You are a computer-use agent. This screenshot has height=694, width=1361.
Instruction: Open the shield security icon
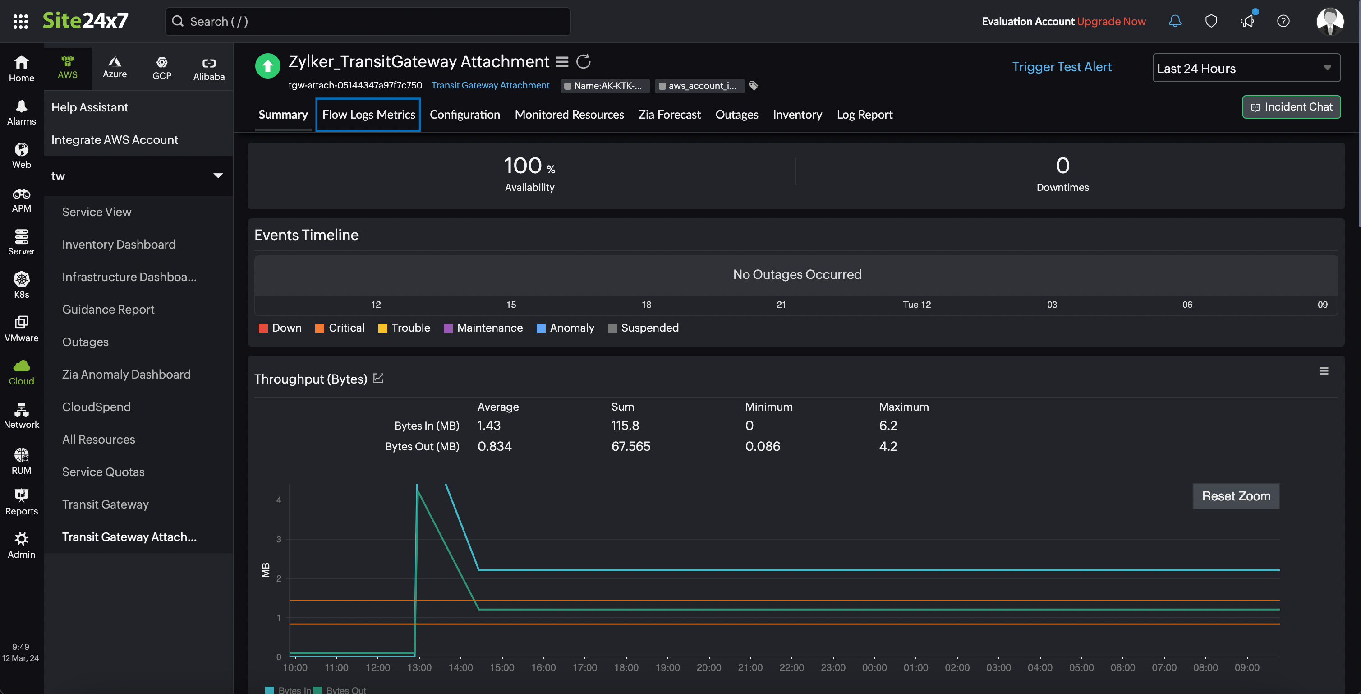coord(1211,21)
